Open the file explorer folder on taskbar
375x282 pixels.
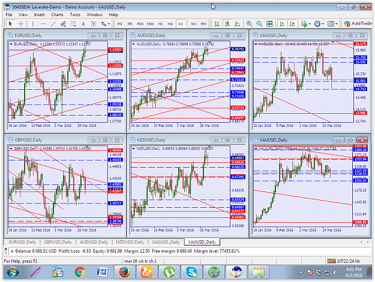click(259, 272)
